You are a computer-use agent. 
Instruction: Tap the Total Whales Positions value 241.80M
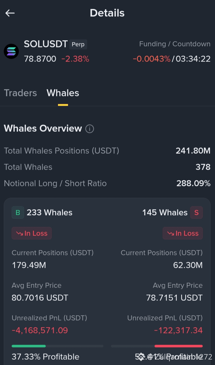coord(193,151)
